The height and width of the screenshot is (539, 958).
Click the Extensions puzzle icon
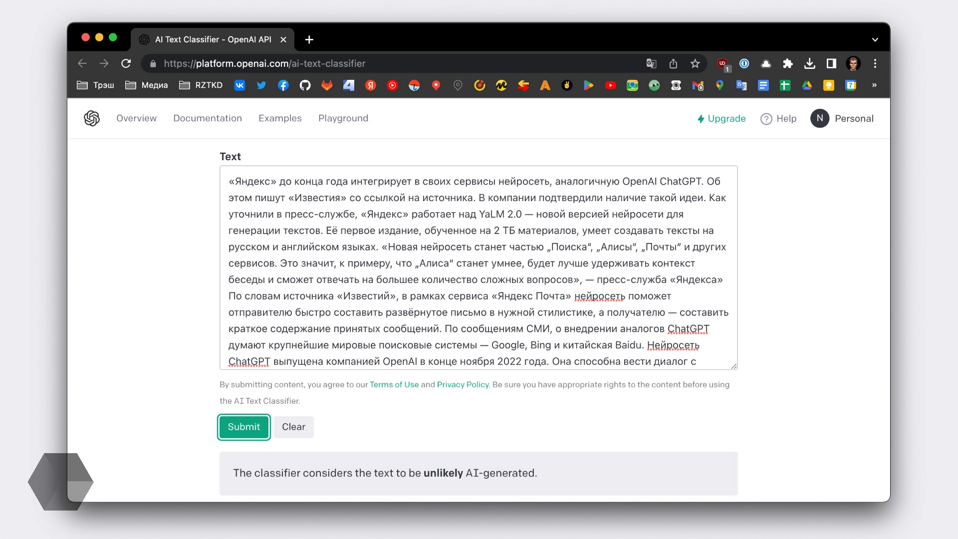(788, 64)
